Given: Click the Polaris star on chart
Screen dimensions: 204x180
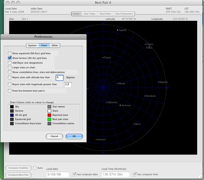Looking at the screenshot, I should 103,57.
